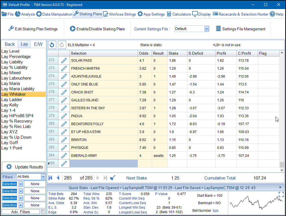Click the pencil edit icon for SOLAR PASS
The height and width of the screenshot is (216, 286).
64,61
